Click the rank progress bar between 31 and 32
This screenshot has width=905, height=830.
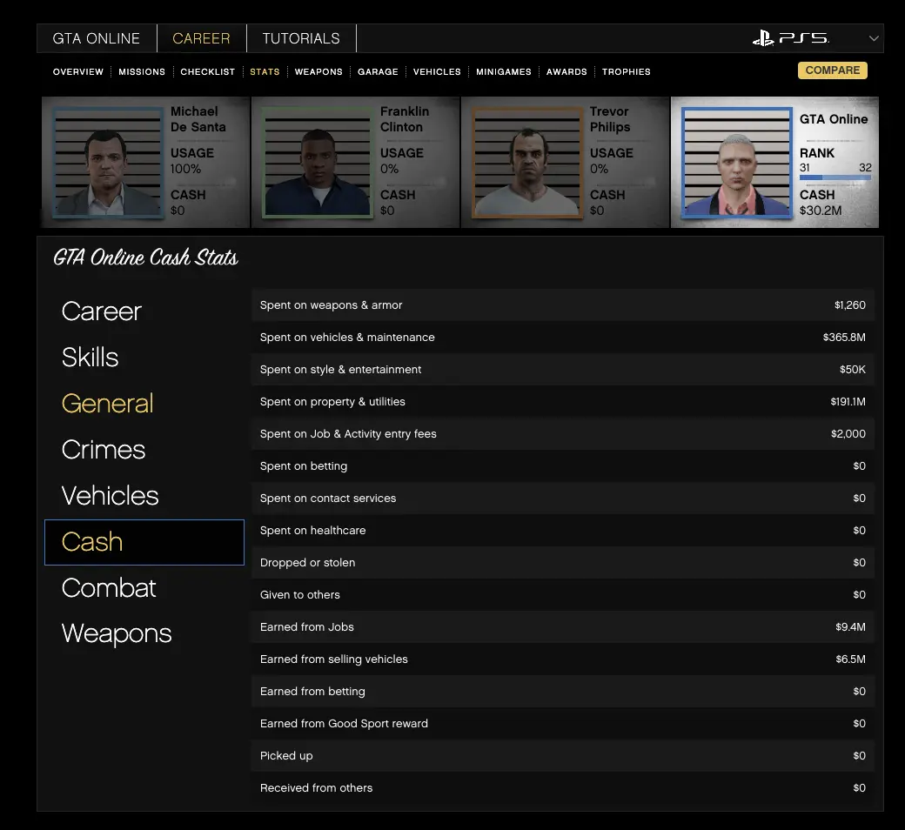coord(835,177)
